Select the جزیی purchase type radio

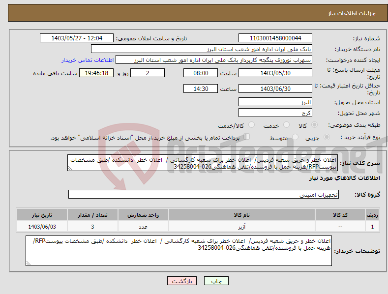[327, 137]
